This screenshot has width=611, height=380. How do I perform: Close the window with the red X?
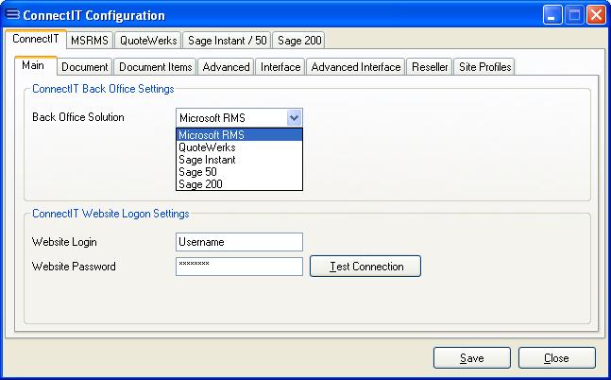click(x=596, y=15)
